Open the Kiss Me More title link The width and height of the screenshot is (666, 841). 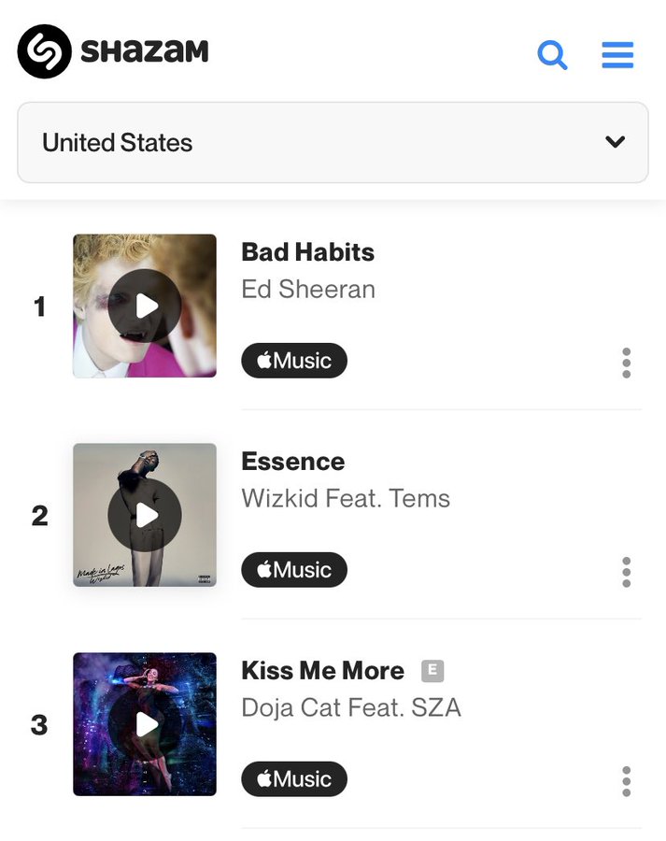[322, 671]
